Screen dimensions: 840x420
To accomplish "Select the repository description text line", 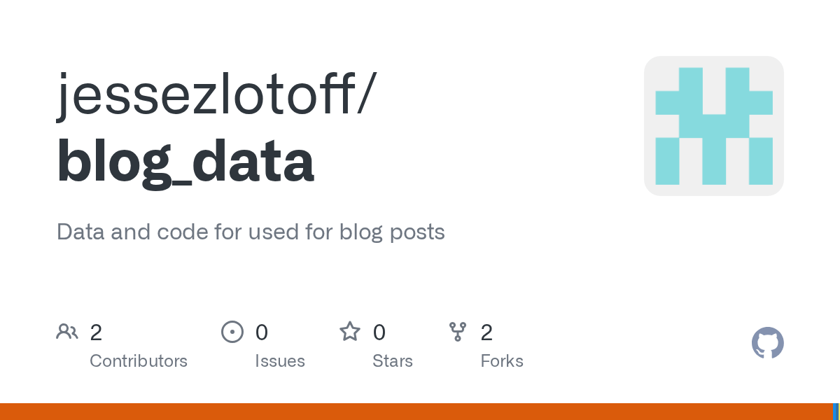I will pos(251,232).
